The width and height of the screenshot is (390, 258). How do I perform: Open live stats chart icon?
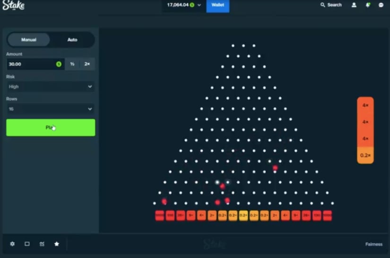pos(42,244)
